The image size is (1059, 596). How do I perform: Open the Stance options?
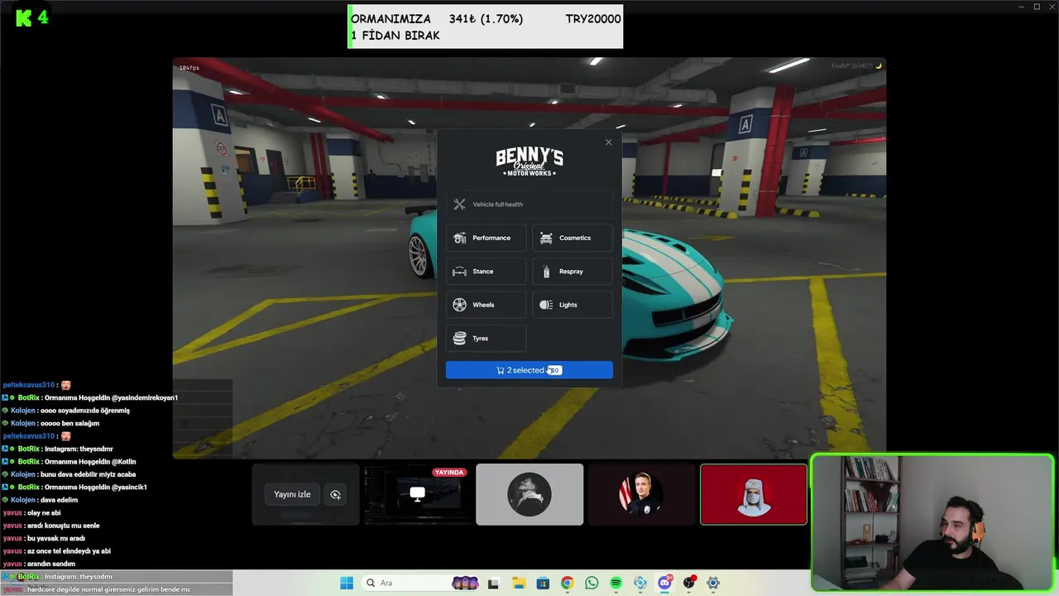(x=486, y=272)
